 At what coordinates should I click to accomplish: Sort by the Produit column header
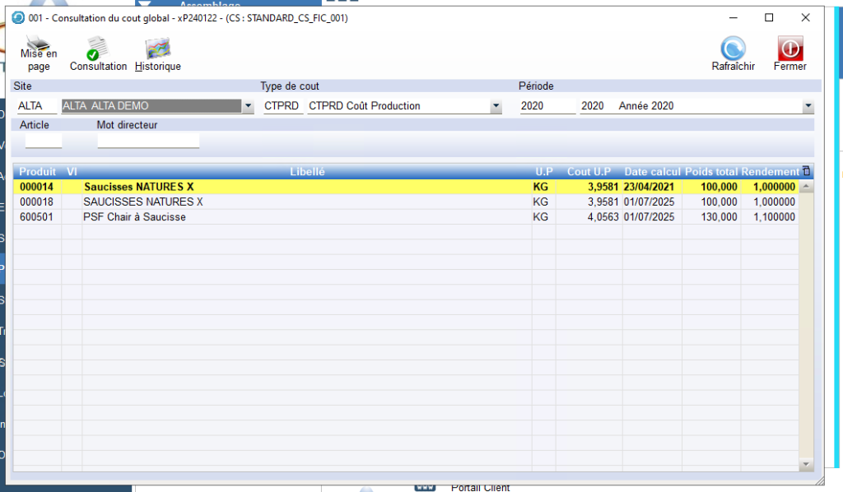[38, 171]
